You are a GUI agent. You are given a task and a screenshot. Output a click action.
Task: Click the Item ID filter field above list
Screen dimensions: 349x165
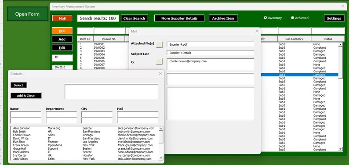[85, 31]
